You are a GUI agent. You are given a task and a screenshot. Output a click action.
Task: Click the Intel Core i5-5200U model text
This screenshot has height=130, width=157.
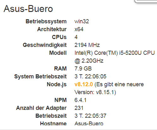[x=114, y=57]
